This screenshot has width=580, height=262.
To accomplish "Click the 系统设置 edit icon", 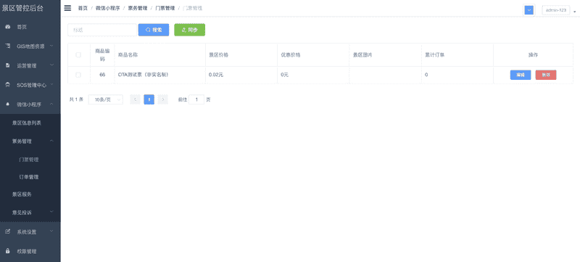I will coord(8,232).
